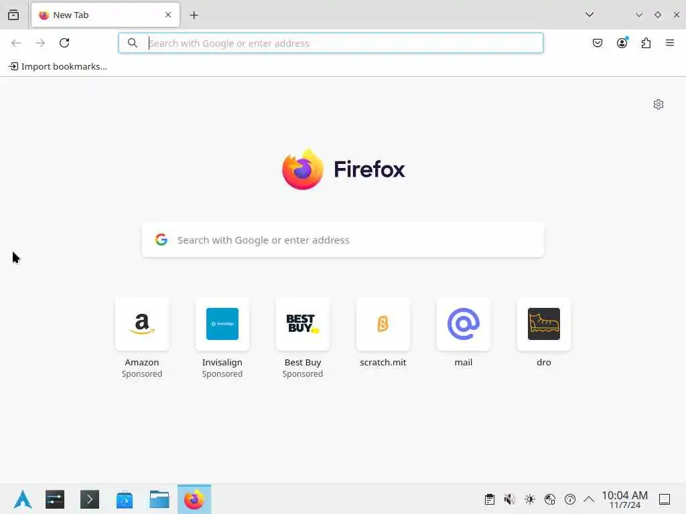Click the muted volume tray icon
686x514 pixels.
pos(510,499)
